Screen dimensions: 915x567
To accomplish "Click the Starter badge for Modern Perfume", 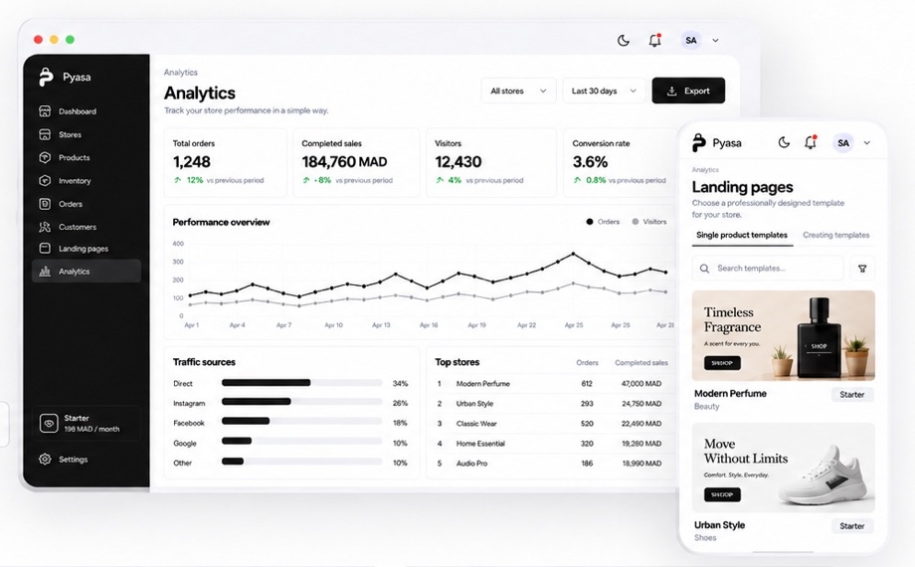I will click(x=852, y=395).
